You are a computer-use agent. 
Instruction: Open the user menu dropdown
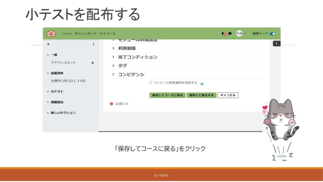point(241,33)
